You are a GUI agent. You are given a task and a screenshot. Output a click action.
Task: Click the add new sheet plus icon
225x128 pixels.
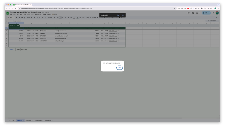tap(10, 120)
